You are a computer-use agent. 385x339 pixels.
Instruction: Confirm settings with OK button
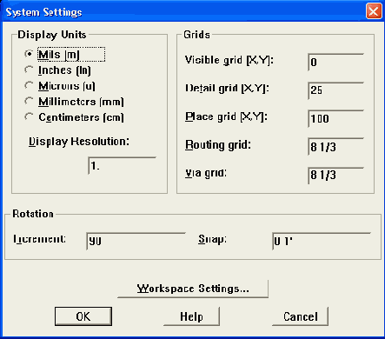(x=83, y=316)
